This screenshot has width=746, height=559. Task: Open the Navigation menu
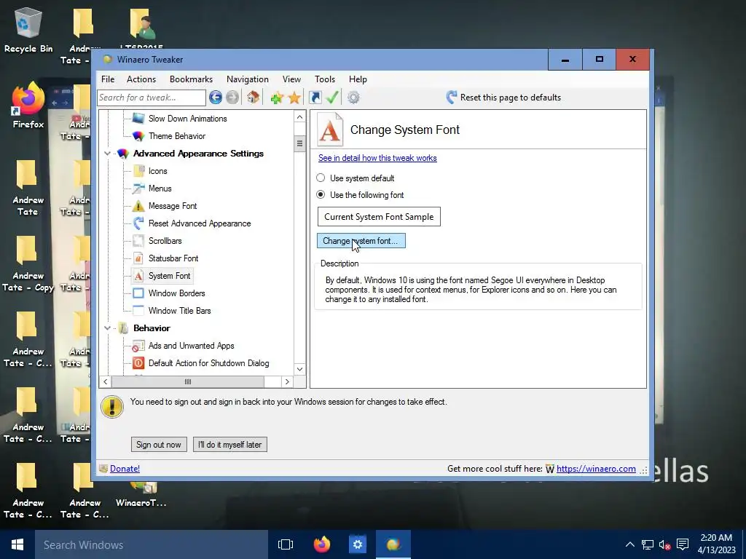tap(248, 79)
